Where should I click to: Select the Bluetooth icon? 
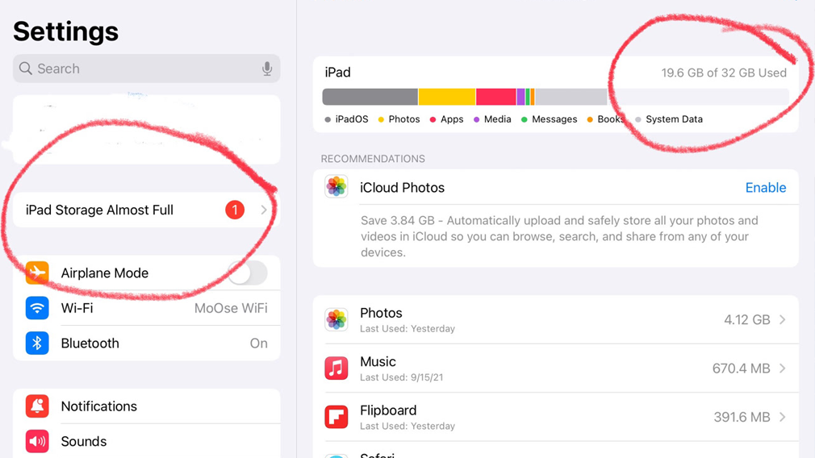[37, 343]
